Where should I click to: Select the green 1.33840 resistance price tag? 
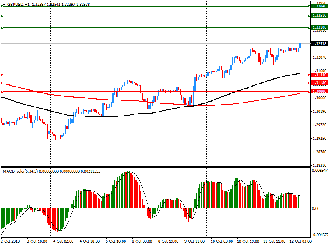[319, 6]
